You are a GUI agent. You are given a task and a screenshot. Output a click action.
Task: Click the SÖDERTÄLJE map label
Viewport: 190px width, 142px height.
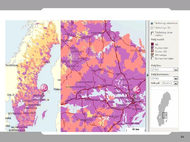point(116,108)
